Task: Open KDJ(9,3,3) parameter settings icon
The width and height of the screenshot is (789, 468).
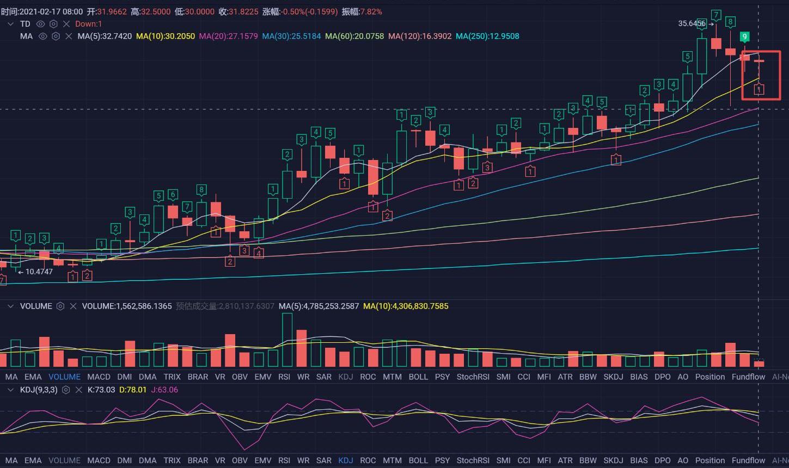Action: pyautogui.click(x=66, y=390)
